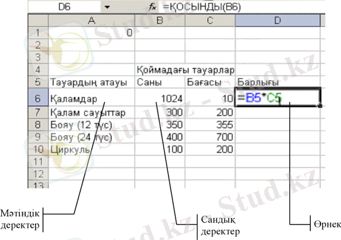Select row 12 header
The height and width of the screenshot is (240, 341).
(x=38, y=174)
